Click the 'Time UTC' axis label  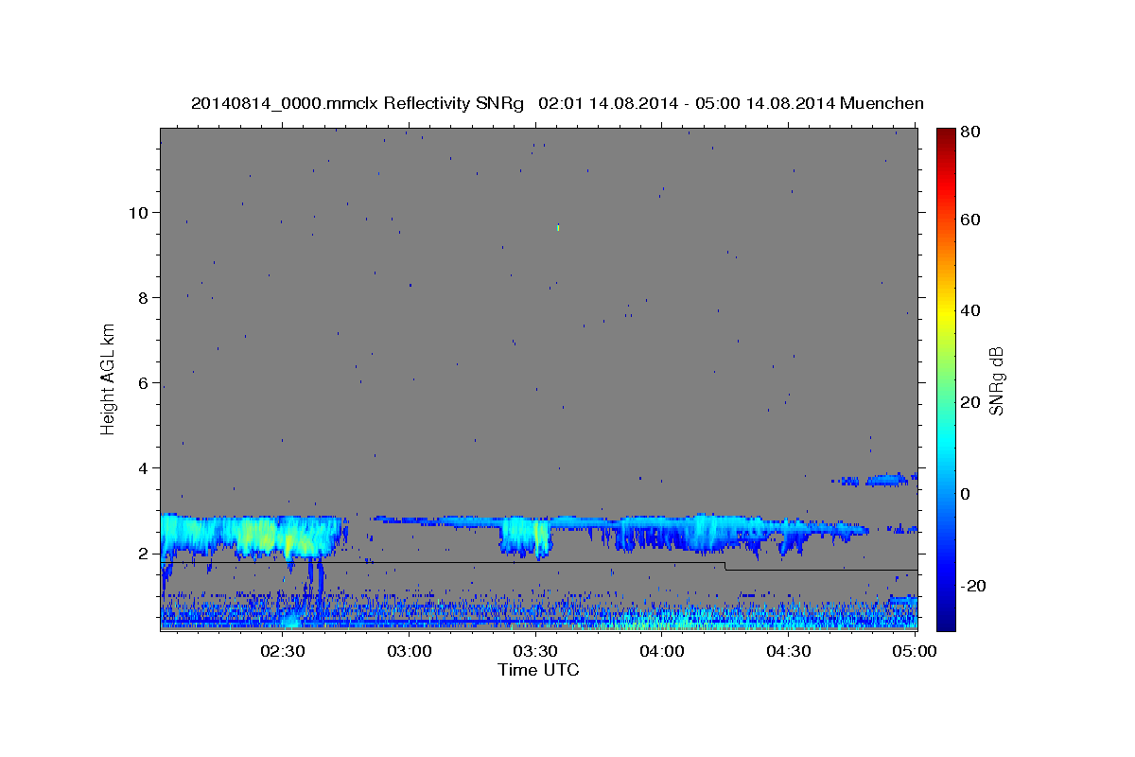pos(538,670)
